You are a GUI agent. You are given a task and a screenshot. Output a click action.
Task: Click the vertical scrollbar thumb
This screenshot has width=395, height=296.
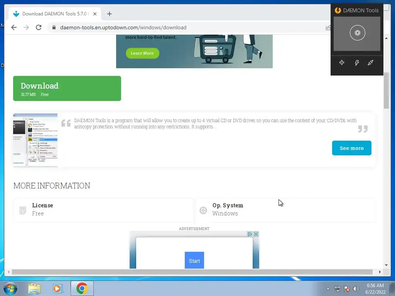[386, 91]
